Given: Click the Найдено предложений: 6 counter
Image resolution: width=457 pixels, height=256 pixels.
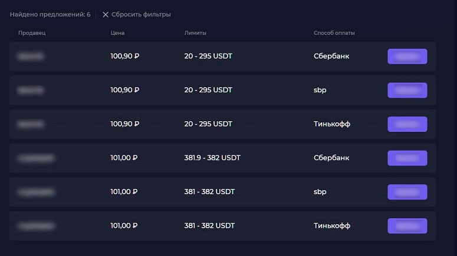Looking at the screenshot, I should pos(50,14).
